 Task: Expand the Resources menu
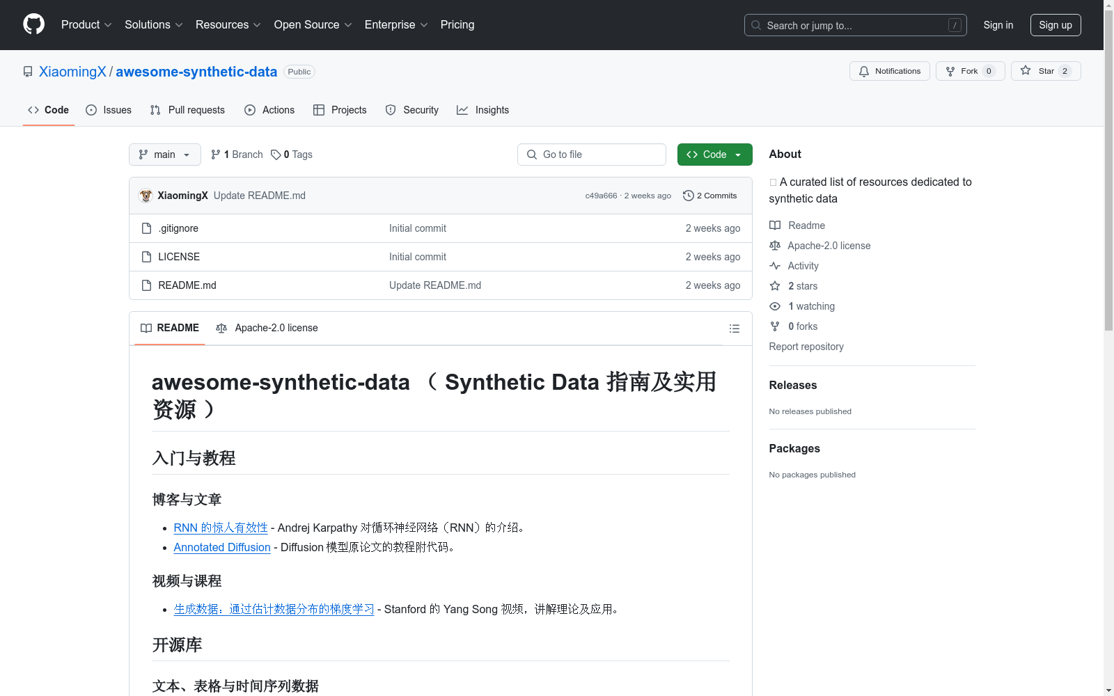228,24
